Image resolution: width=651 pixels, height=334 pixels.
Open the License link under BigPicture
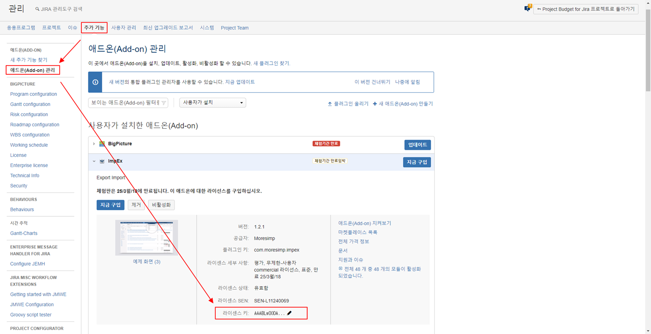(x=18, y=155)
